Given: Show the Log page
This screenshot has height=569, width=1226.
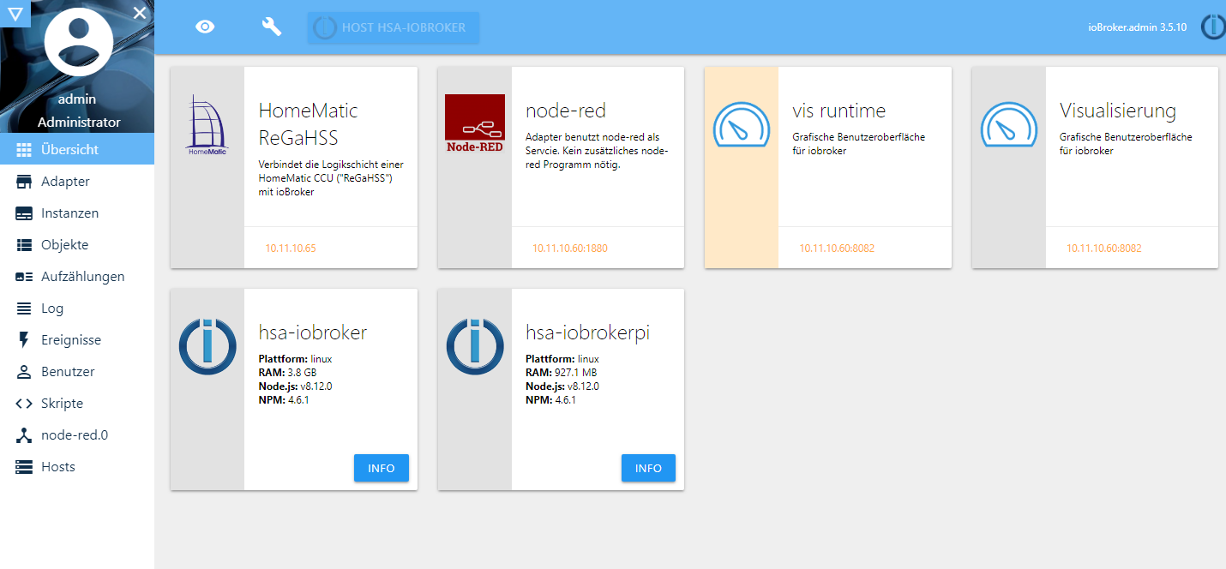Looking at the screenshot, I should click(77, 308).
